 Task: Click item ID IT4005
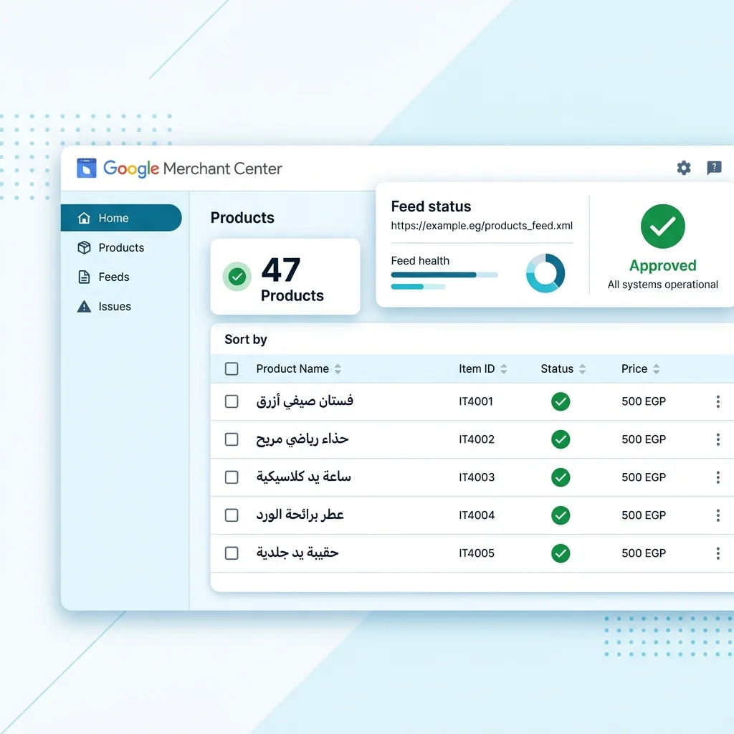477,553
